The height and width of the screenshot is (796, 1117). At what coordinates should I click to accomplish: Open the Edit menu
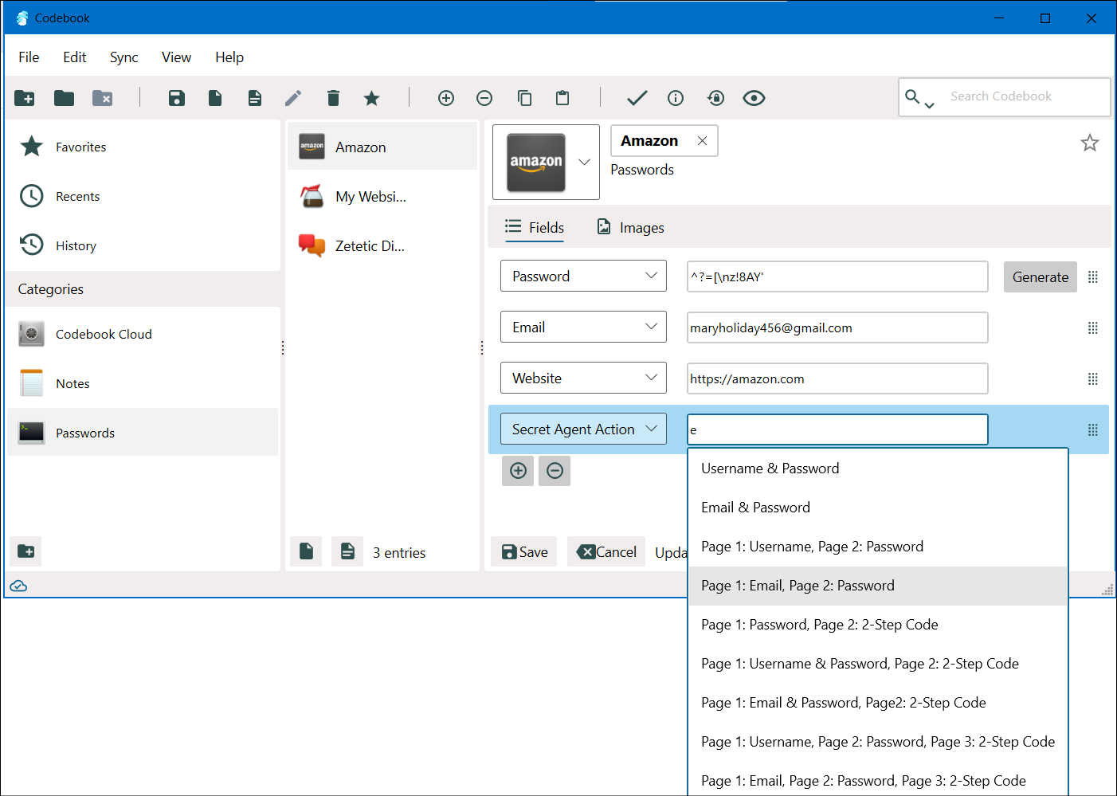[x=75, y=57]
